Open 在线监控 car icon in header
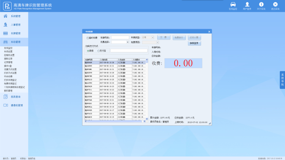Image resolution: width=285 pixels, height=160 pixels. [x=233, y=4]
